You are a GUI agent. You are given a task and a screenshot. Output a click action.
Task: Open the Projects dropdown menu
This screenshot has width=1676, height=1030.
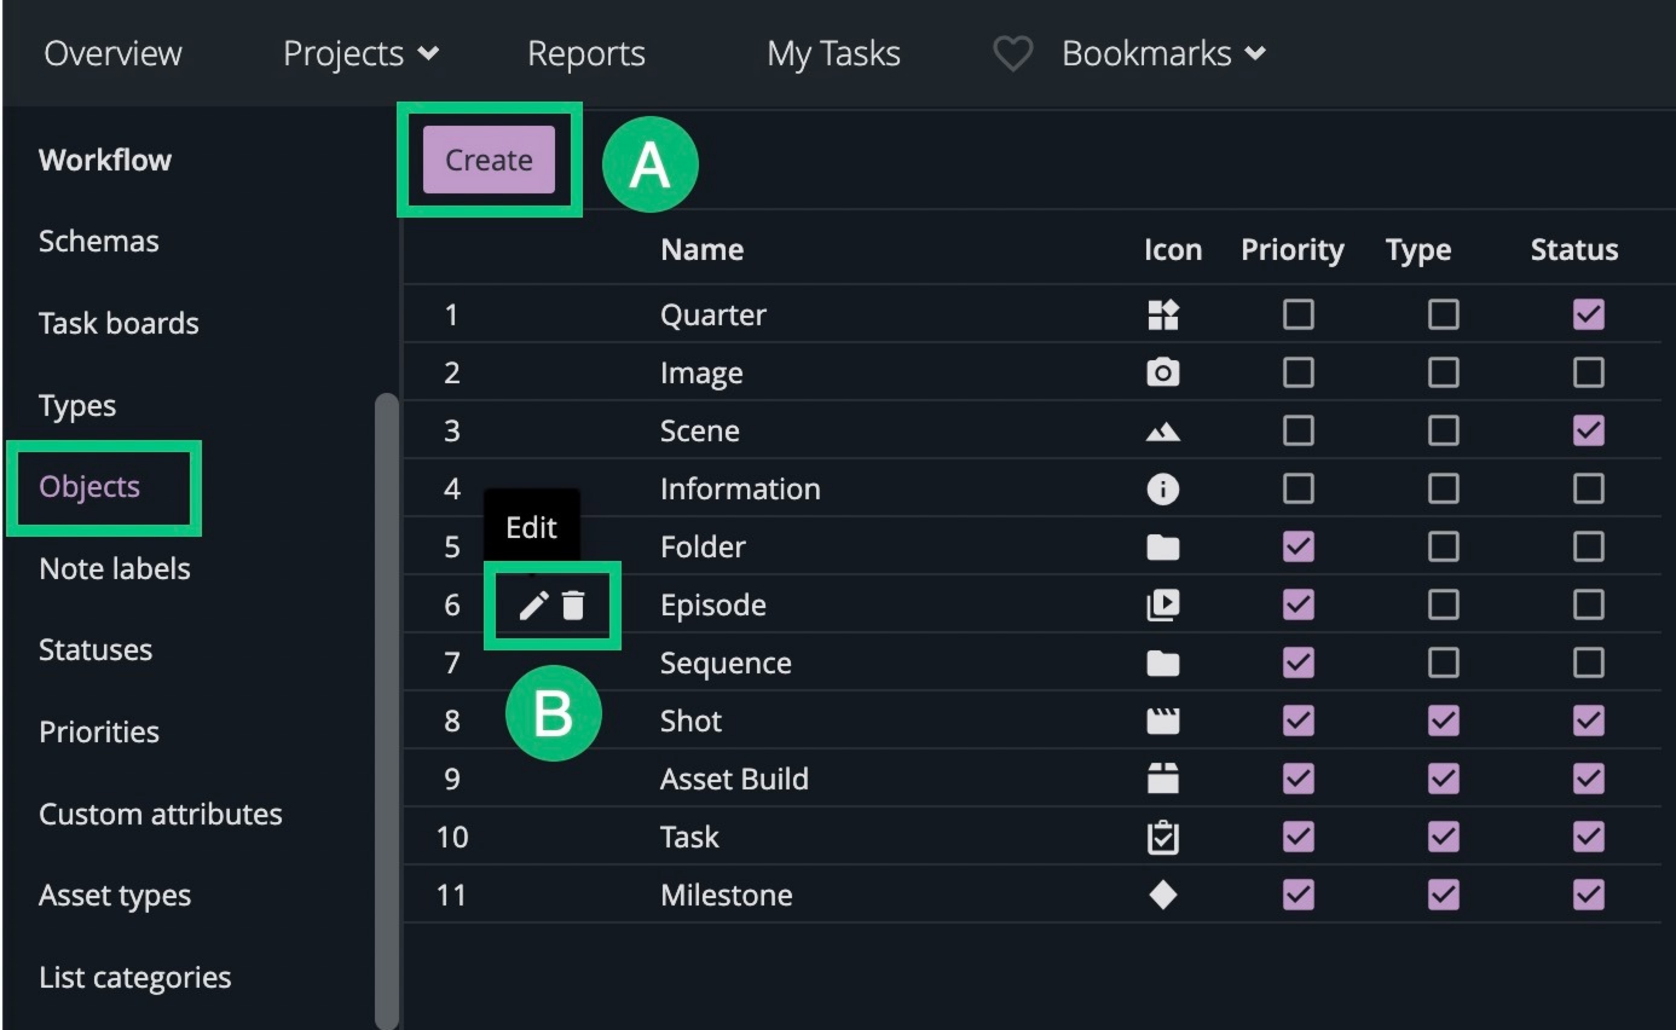[360, 54]
